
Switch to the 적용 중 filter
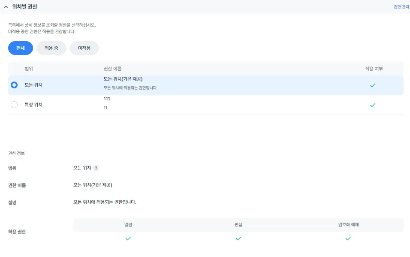[51, 48]
